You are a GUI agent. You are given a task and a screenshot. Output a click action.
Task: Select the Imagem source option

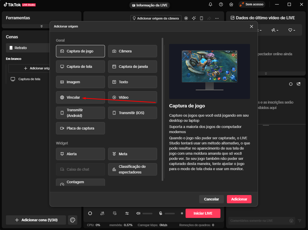tap(80, 82)
